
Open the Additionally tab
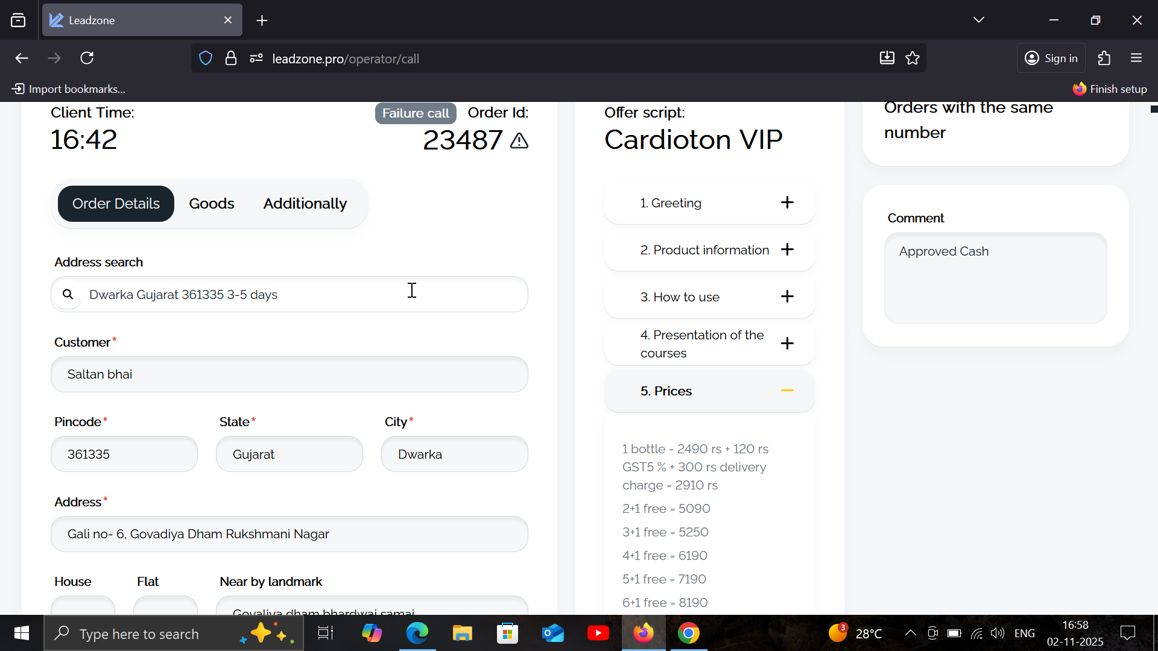tap(305, 204)
